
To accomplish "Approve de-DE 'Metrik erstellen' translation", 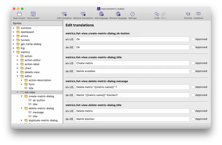I will (x=193, y=71).
